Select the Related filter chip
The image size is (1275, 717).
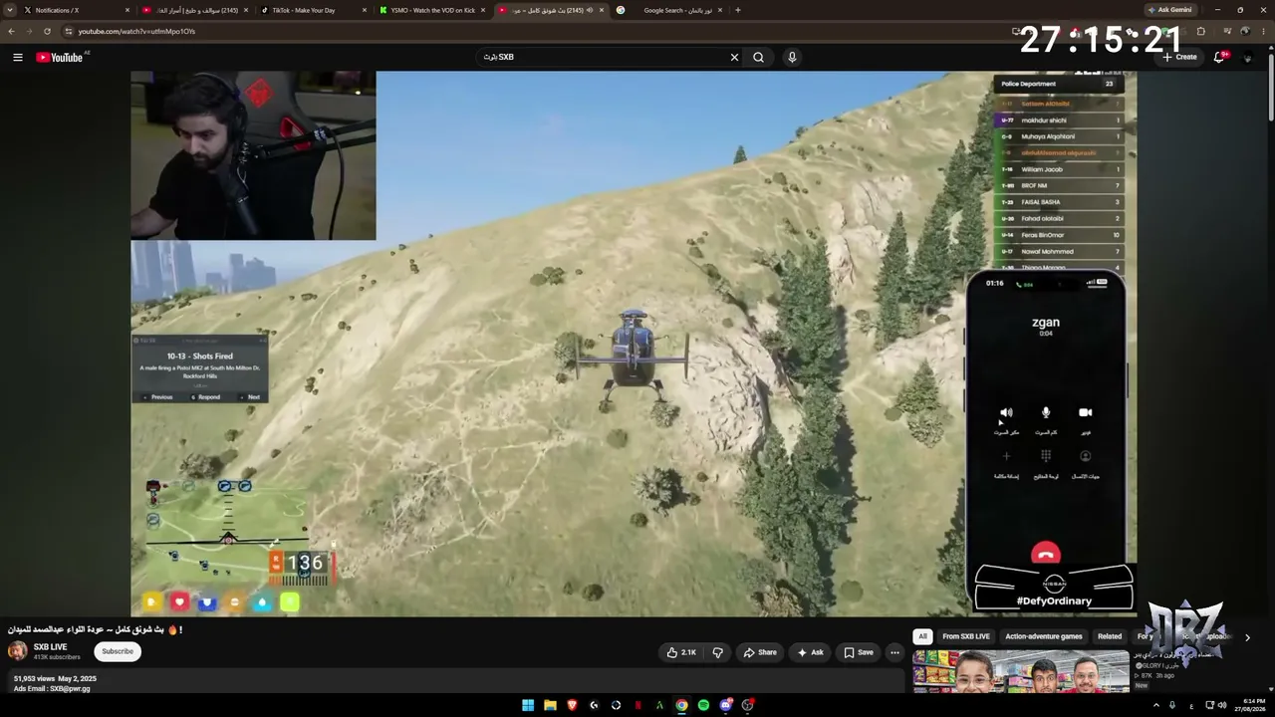click(x=1109, y=636)
